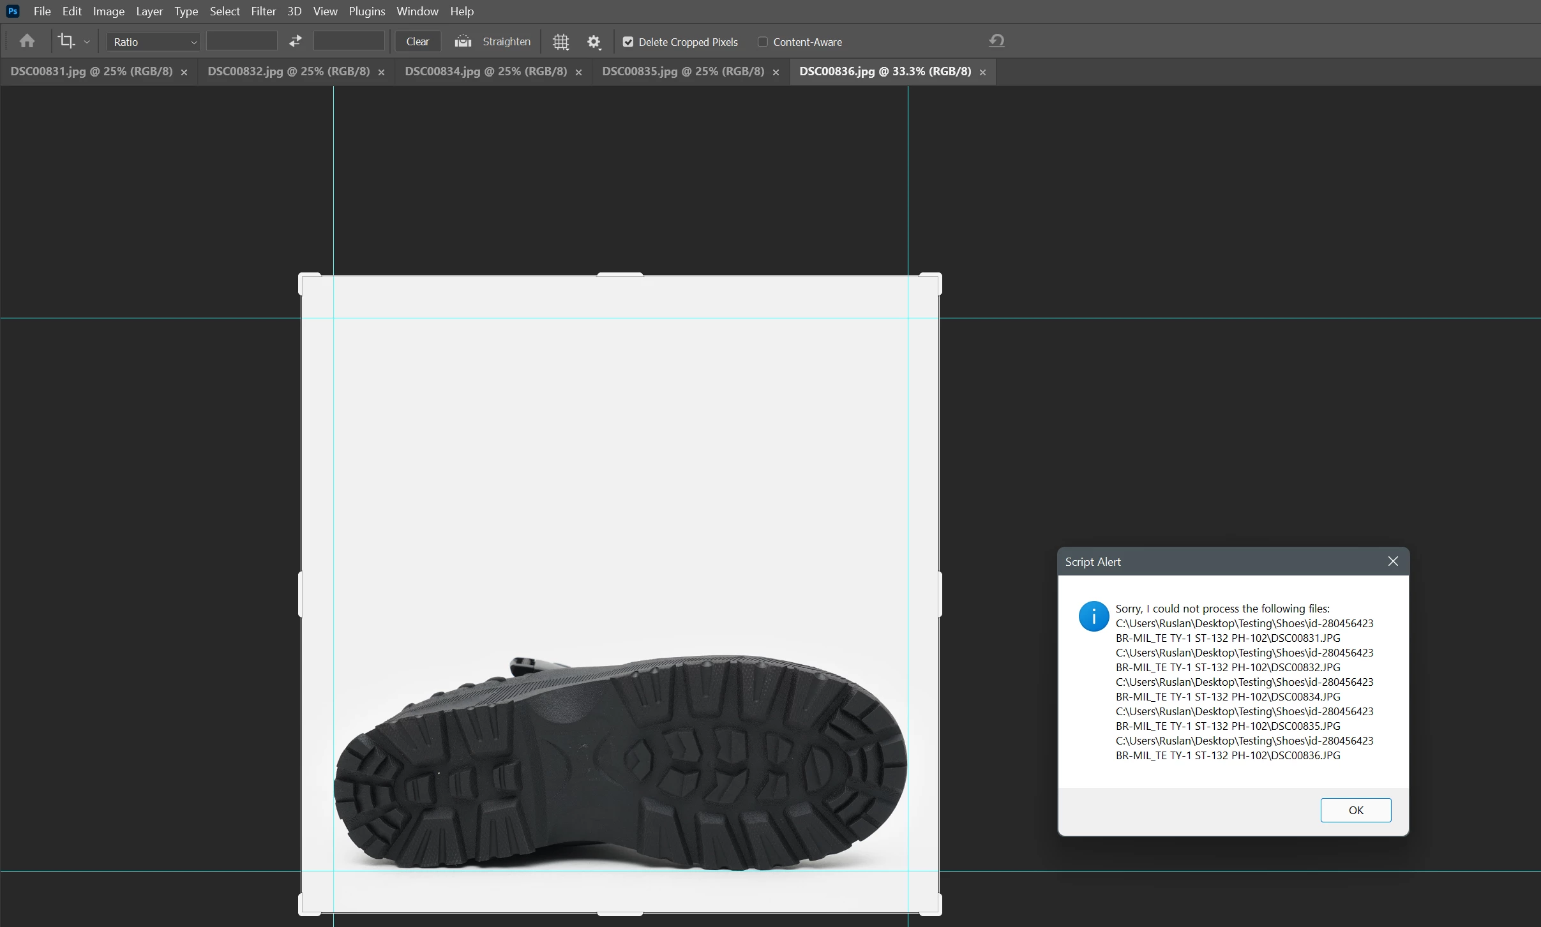Enable the Content-Aware checkbox

(762, 42)
